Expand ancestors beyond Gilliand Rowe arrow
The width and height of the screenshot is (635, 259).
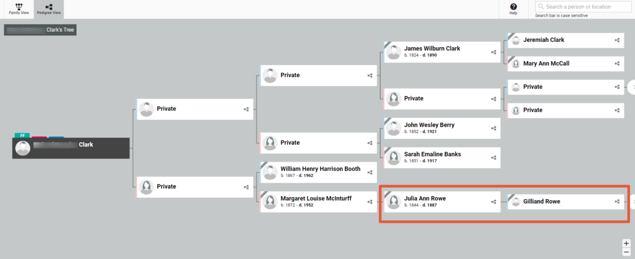[631, 201]
